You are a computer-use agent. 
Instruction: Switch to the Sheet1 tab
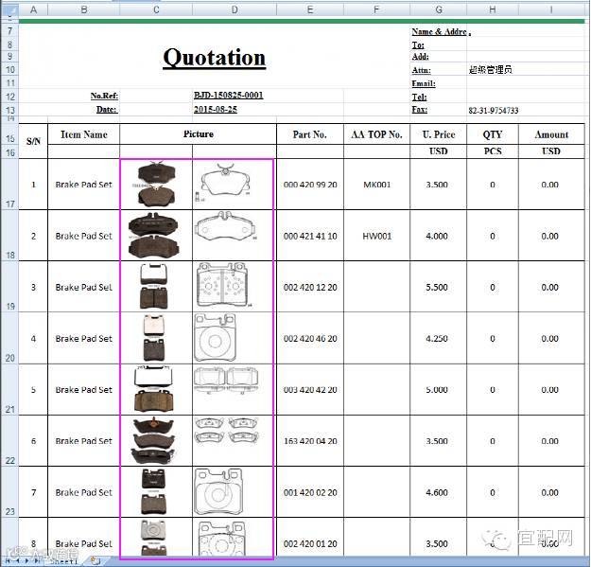coord(64,561)
